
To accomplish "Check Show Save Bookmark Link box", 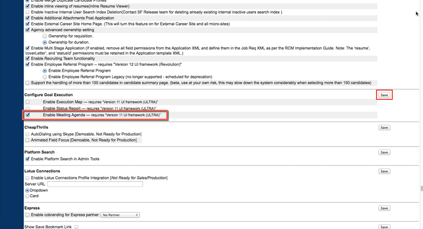I will [x=77, y=227].
